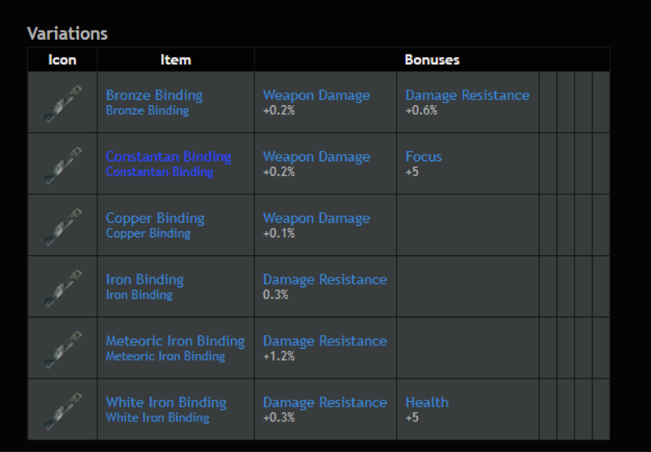Click the White Iron Binding item icon
651x452 pixels.
point(62,411)
